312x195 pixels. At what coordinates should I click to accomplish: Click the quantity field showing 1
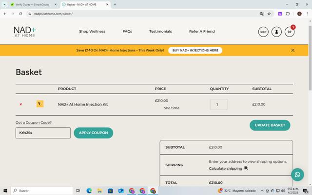[x=219, y=104]
